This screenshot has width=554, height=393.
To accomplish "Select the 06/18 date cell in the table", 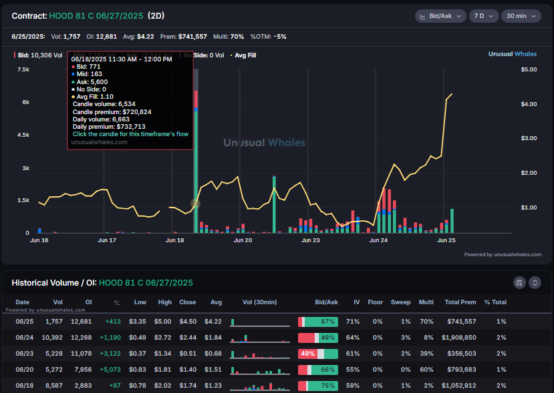I will coord(24,386).
